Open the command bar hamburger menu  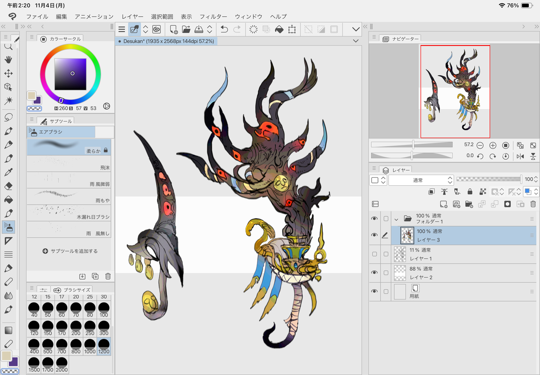121,30
